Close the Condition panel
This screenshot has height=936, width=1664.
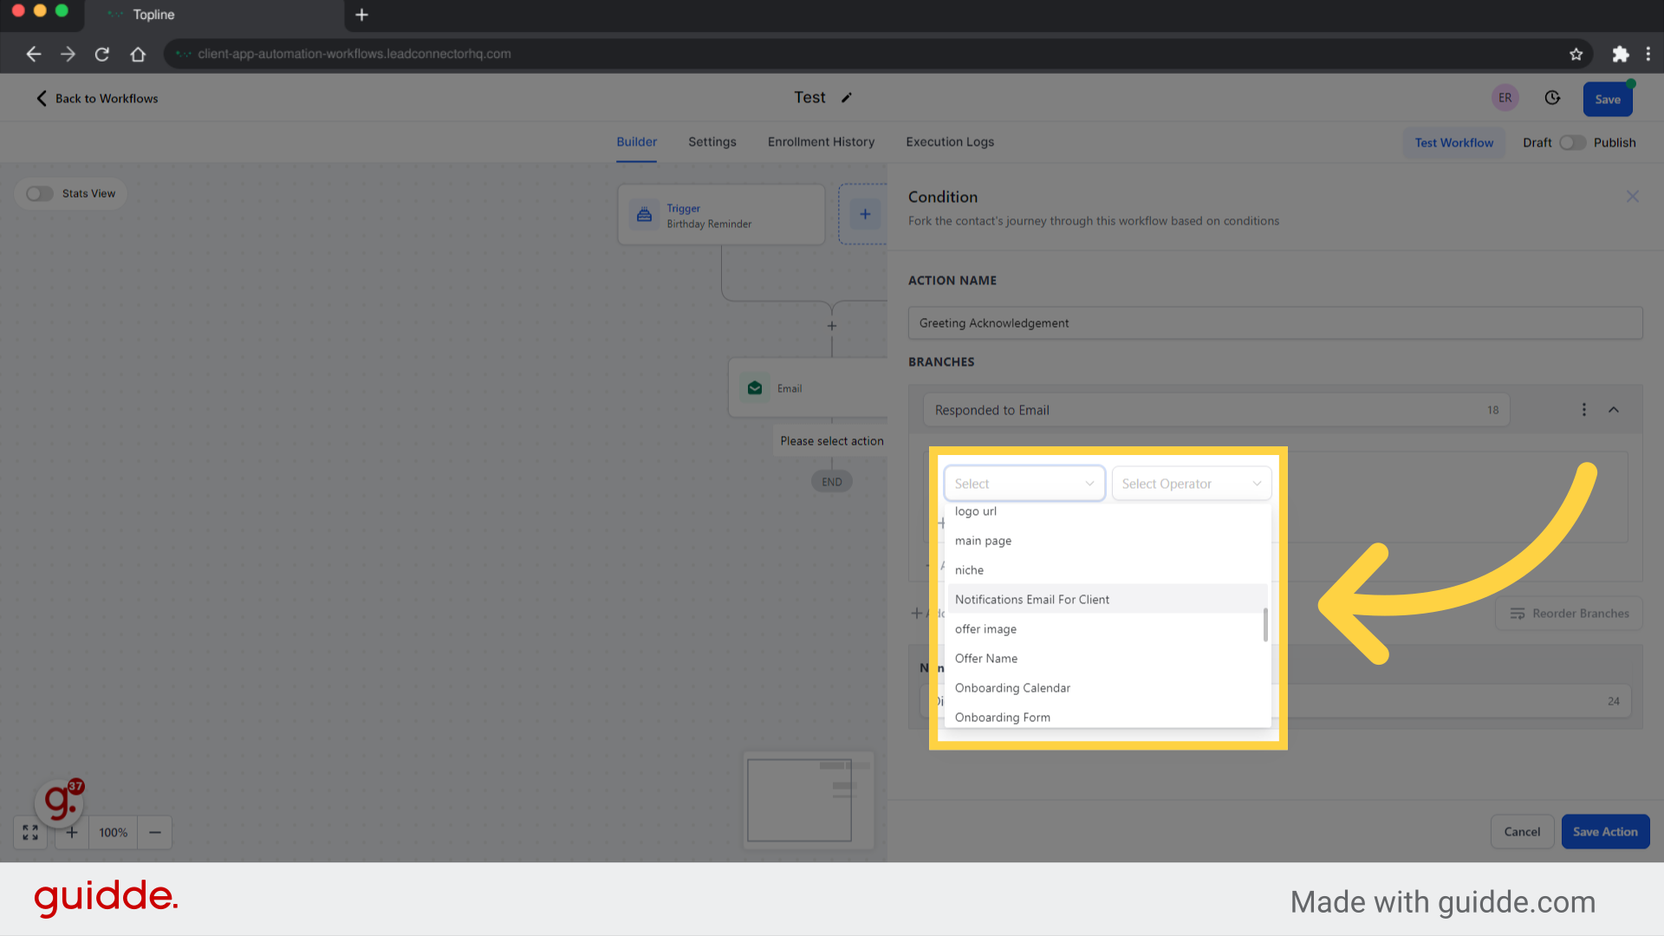click(x=1633, y=197)
